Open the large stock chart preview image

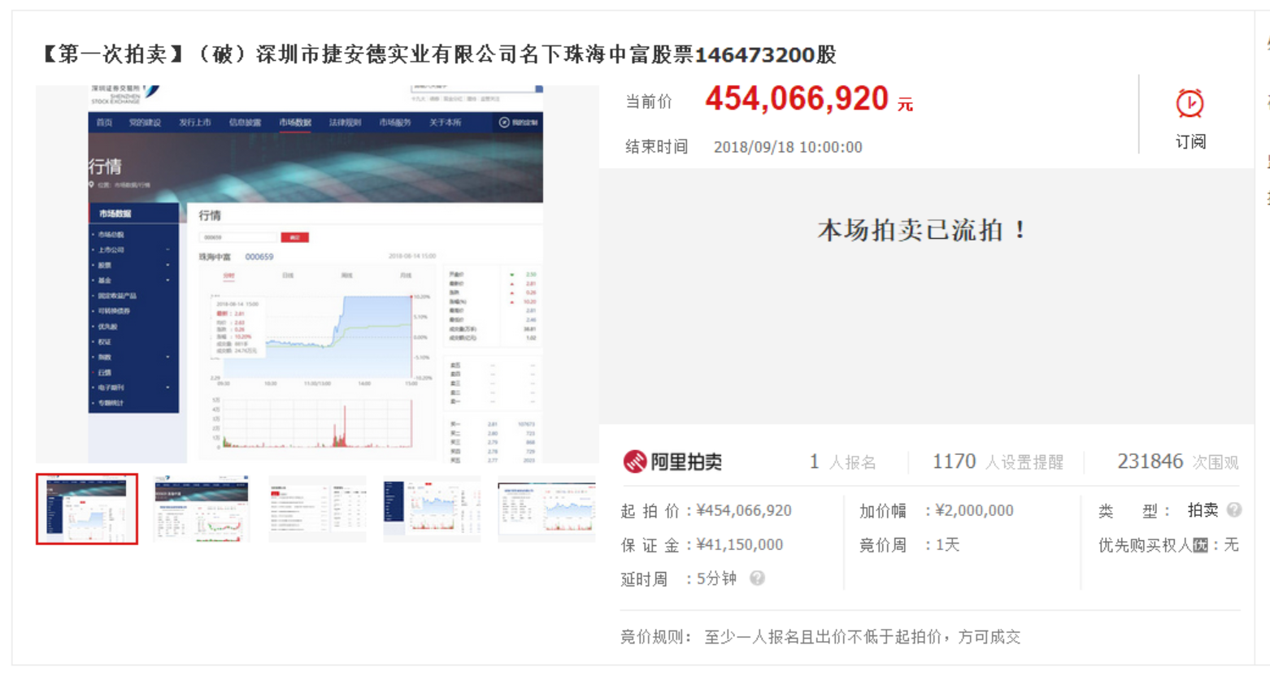point(315,275)
